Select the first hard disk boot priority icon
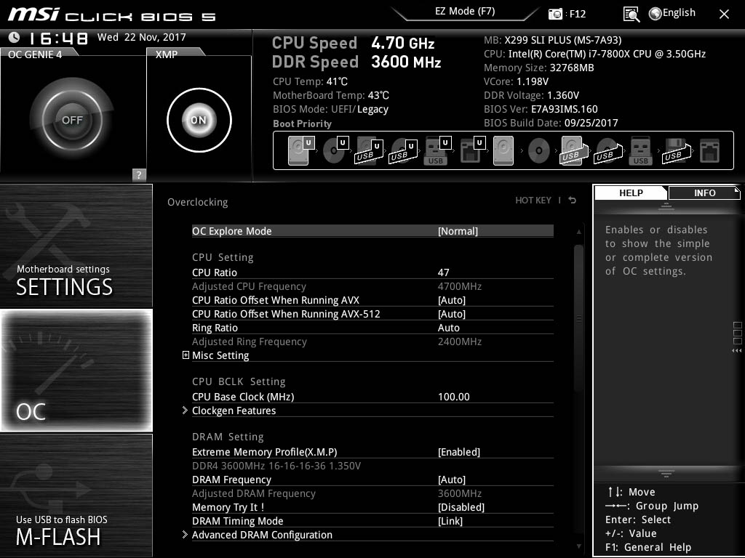This screenshot has height=558, width=745. pos(298,150)
